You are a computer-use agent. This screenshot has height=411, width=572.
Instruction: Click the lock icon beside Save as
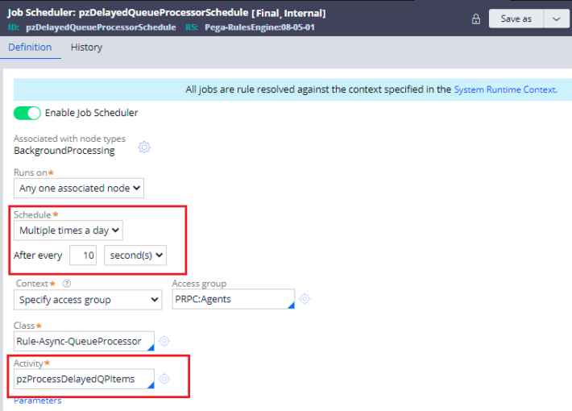(x=475, y=19)
